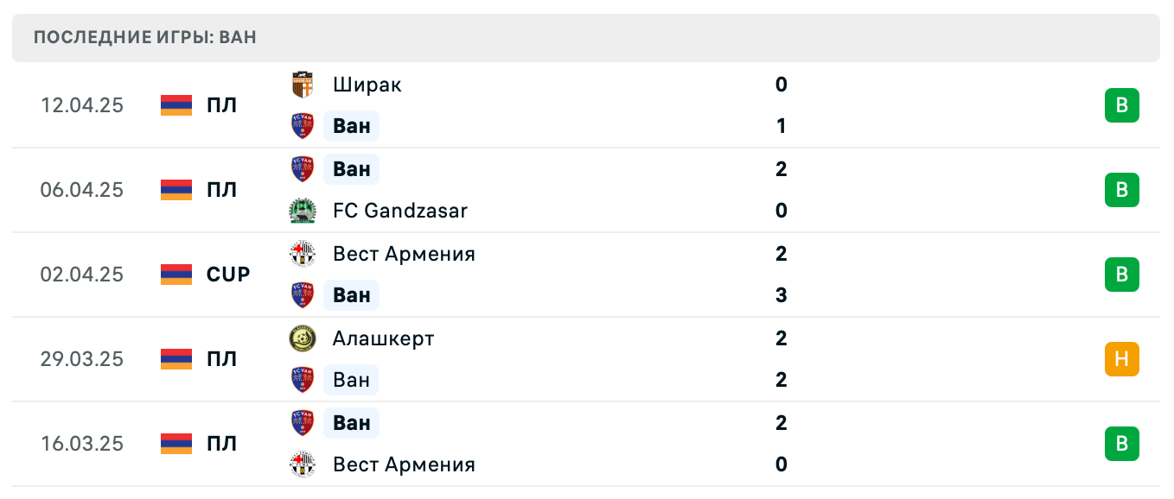Open the ПЛ league label on the 29.03.25 row
The image size is (1174, 499).
[222, 359]
